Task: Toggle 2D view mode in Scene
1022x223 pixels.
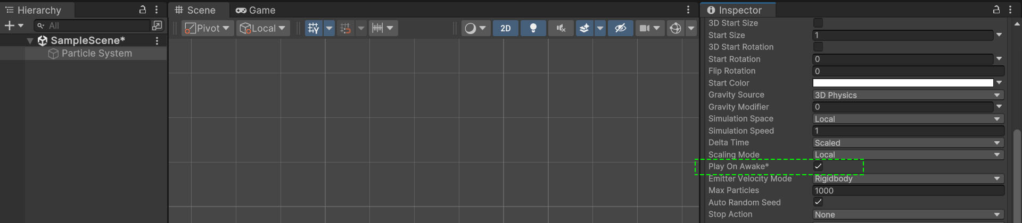Action: 506,28
